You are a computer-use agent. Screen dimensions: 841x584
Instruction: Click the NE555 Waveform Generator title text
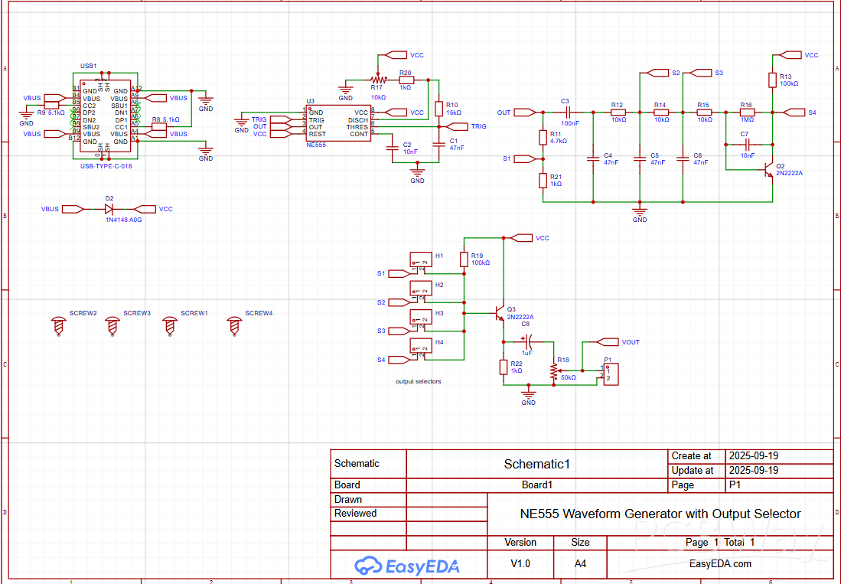tap(660, 514)
